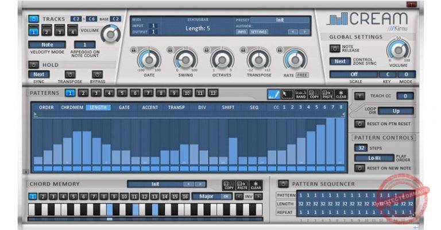Open the Scale 'Off' dropdown

[x=354, y=74]
